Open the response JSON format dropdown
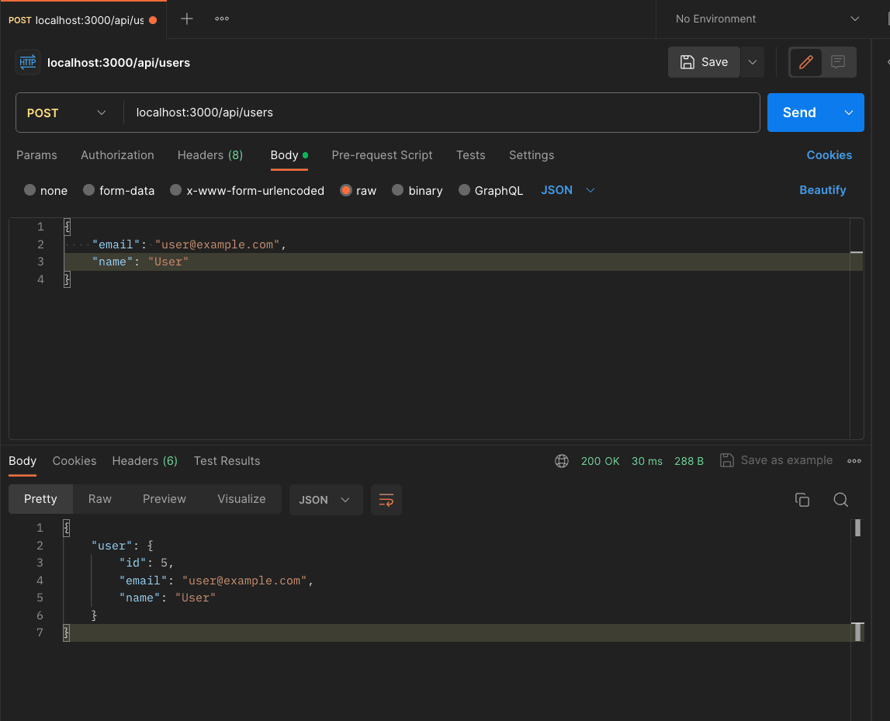The height and width of the screenshot is (721, 890). (x=325, y=500)
